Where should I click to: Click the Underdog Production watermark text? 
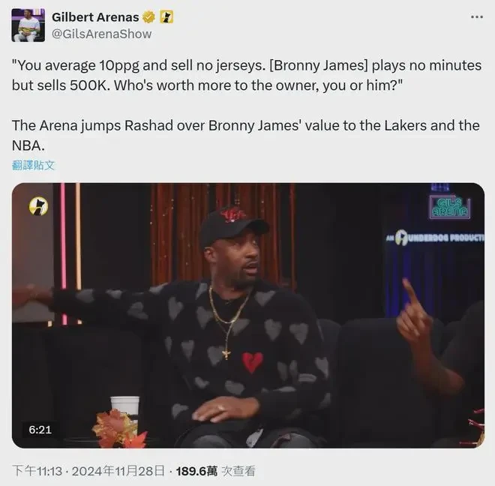point(436,238)
